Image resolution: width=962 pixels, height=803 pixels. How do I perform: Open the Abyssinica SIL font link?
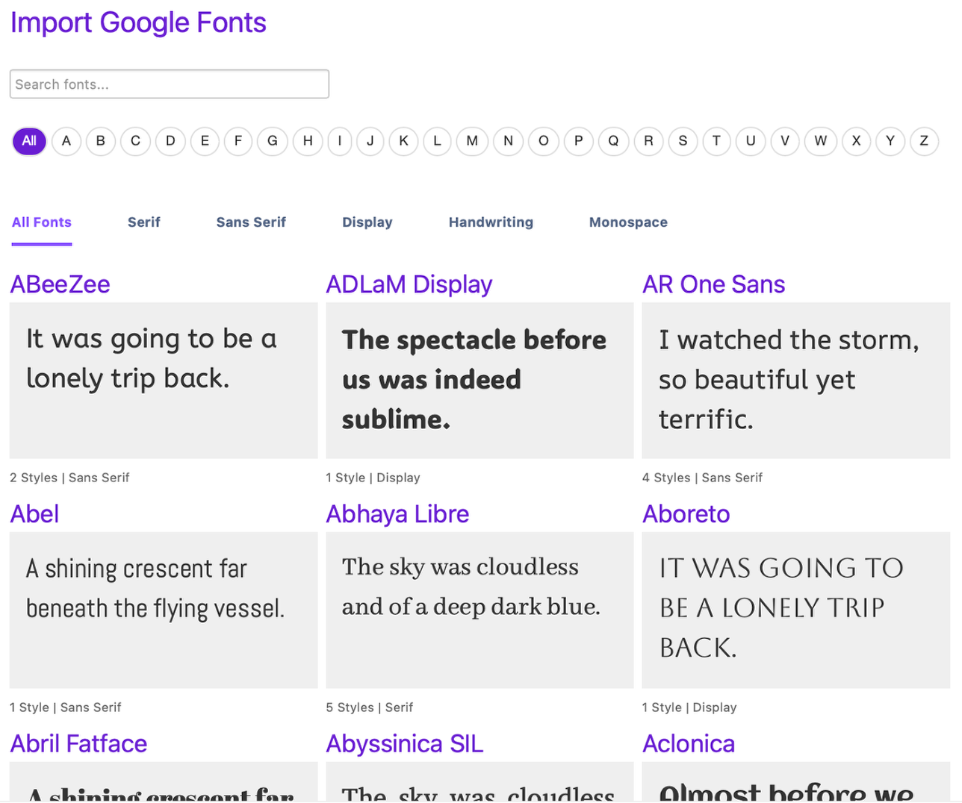point(405,744)
